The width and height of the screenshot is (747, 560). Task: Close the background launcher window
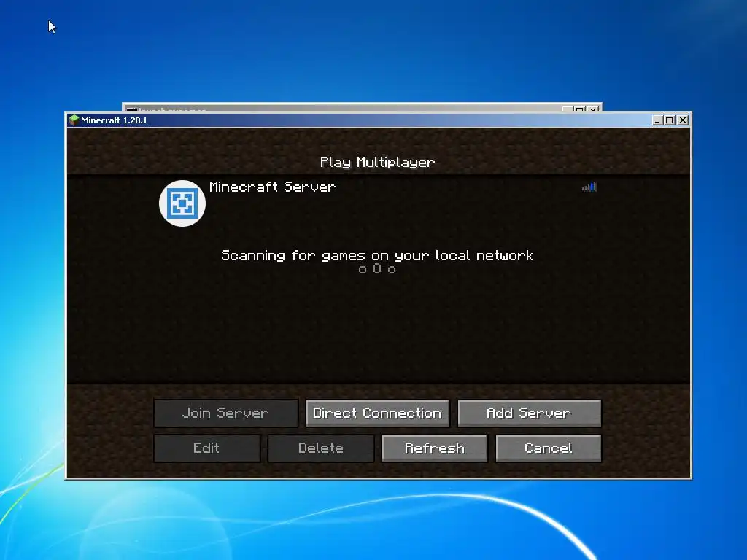[x=592, y=109]
